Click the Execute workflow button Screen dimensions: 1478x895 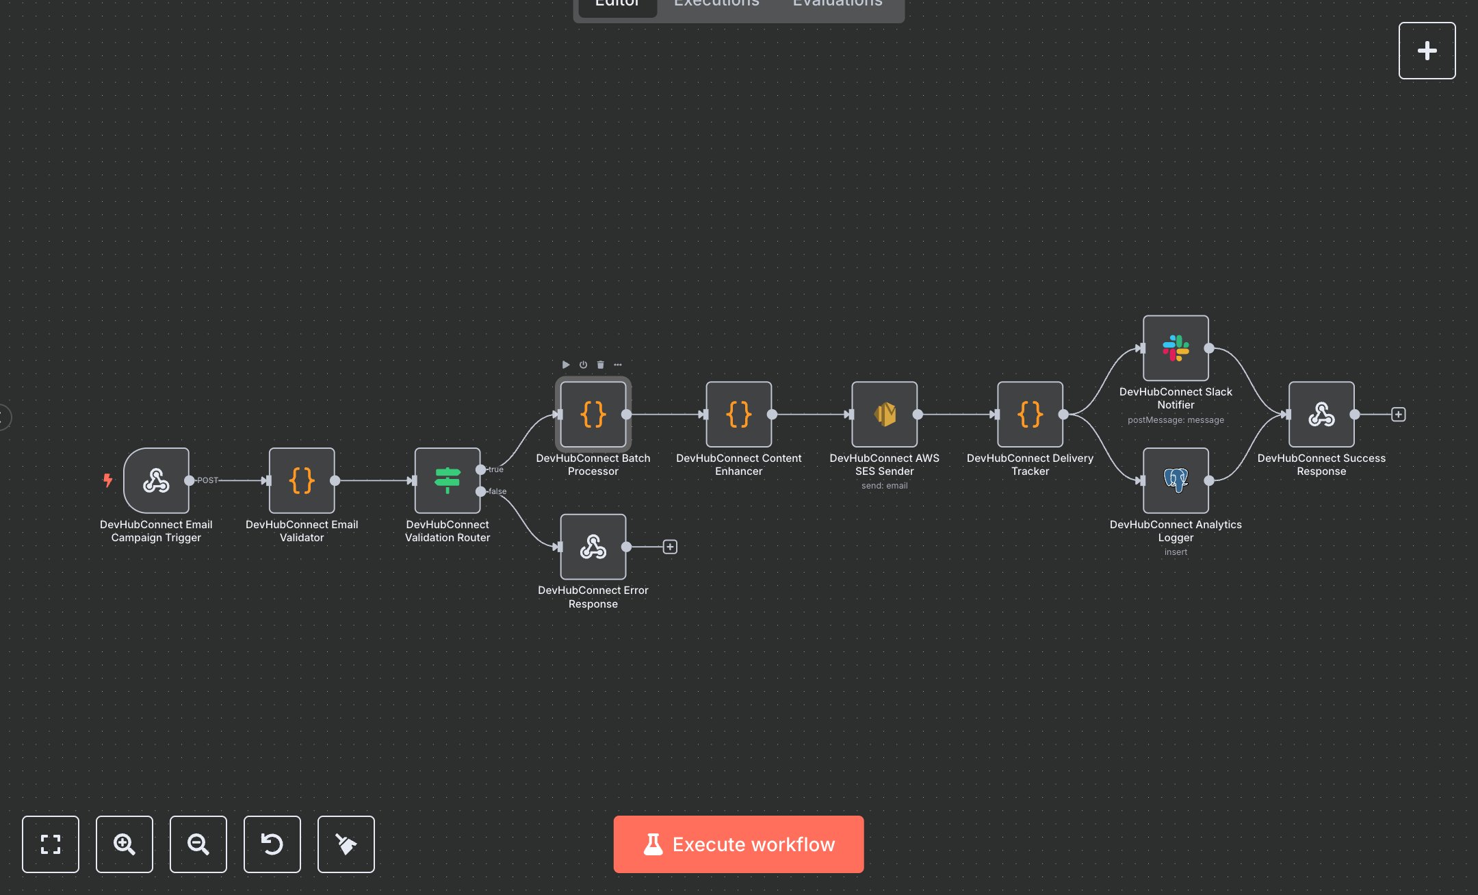click(x=738, y=844)
